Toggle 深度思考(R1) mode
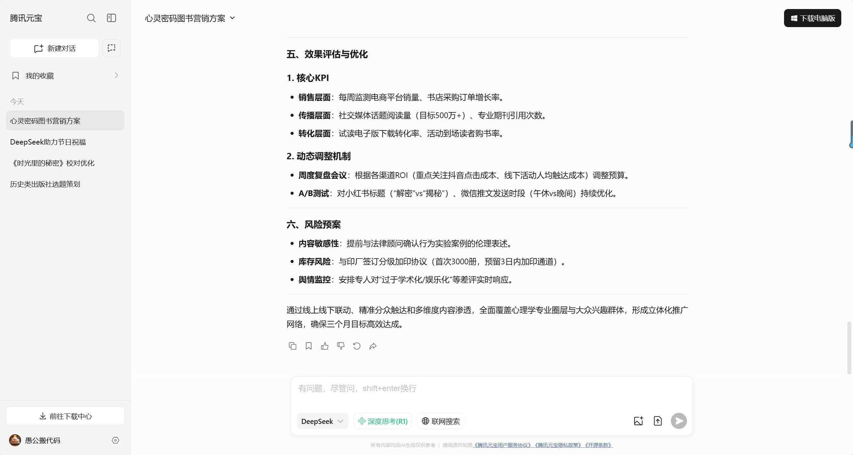This screenshot has width=853, height=455. pos(383,421)
